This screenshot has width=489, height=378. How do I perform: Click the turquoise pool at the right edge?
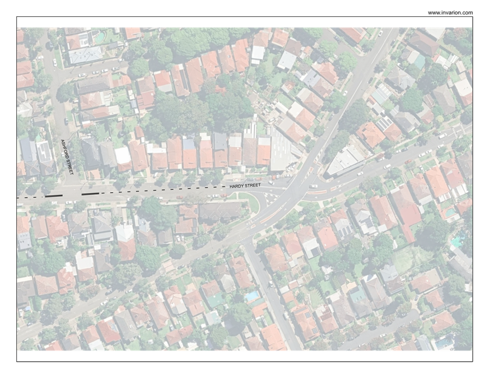458,241
